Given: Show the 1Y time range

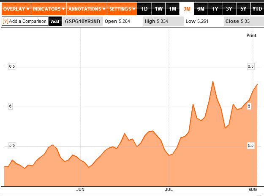Looking at the screenshot, I should click(215, 8).
